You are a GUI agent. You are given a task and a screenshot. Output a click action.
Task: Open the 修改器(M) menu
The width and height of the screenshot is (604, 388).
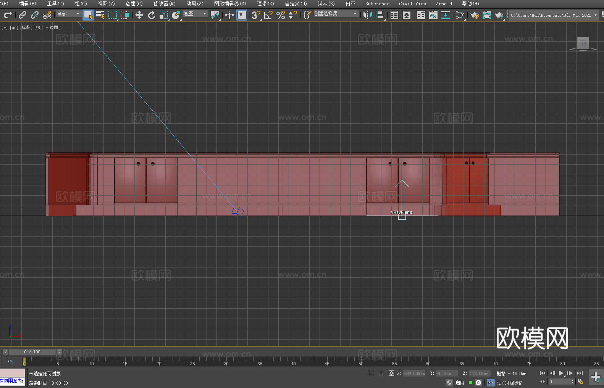click(x=165, y=3)
